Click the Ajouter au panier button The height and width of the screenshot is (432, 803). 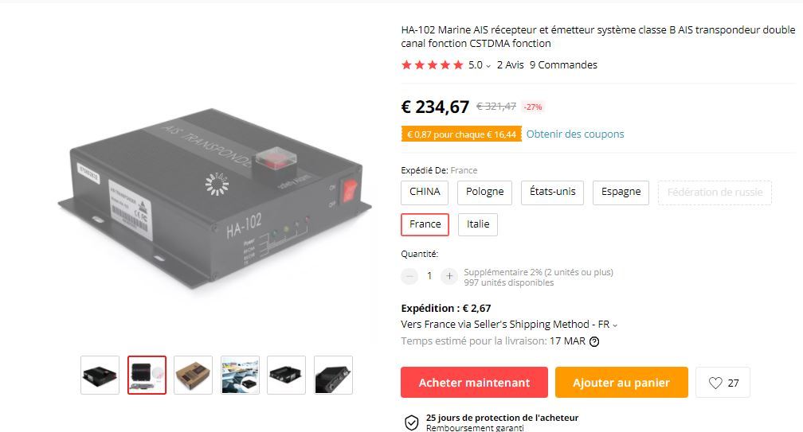pos(621,383)
